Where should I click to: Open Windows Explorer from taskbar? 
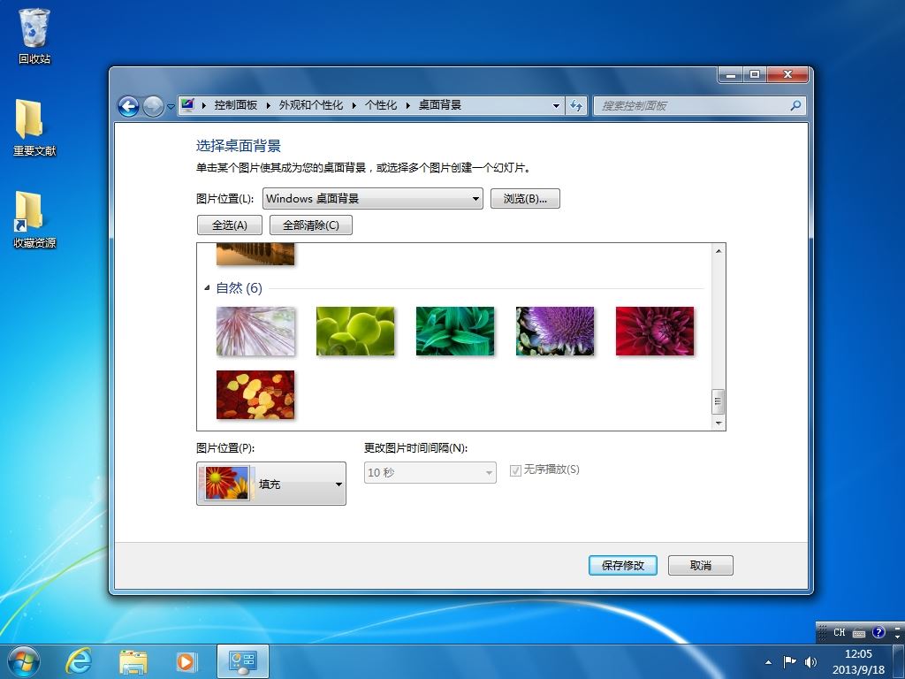pyautogui.click(x=133, y=661)
